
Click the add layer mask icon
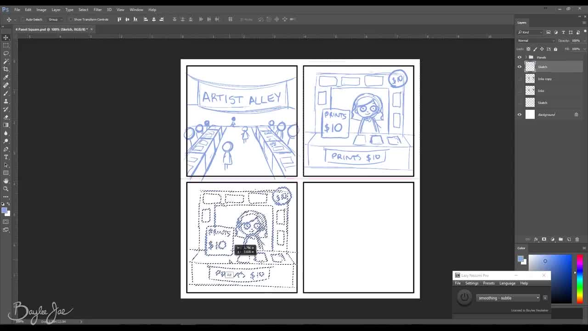click(x=544, y=240)
